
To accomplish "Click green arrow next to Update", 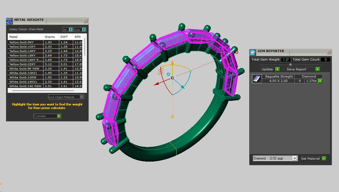I will [277, 69].
